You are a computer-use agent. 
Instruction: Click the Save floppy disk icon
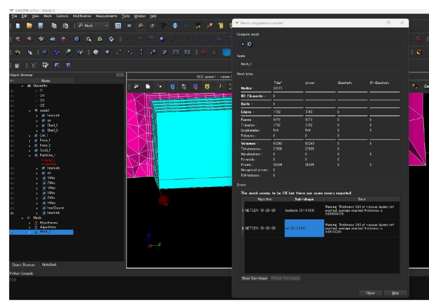pyautogui.click(x=41, y=26)
